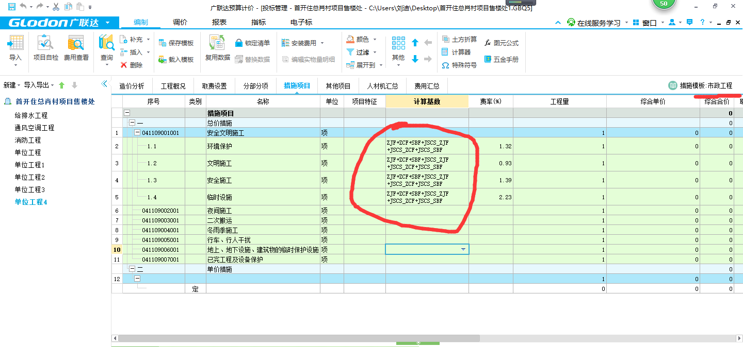Click 过滤 filter funnel tool
This screenshot has height=347, width=743.
coord(358,53)
